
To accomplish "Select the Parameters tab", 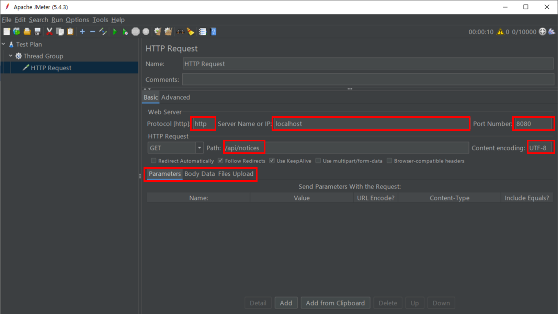I will click(165, 174).
